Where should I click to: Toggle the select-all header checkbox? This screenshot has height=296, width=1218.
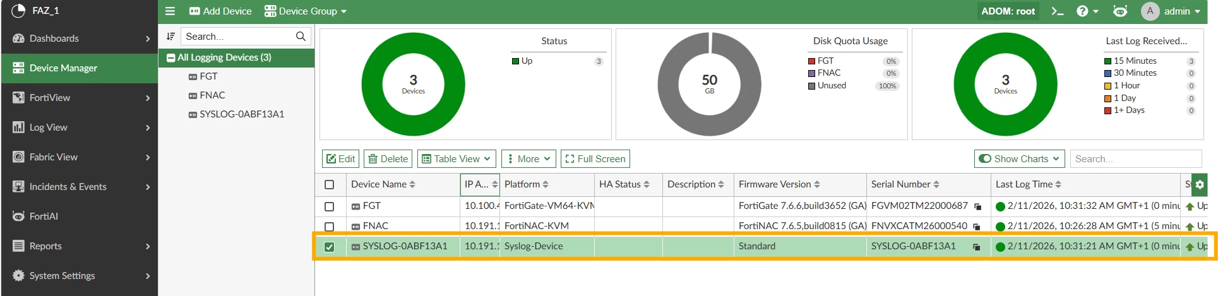tap(329, 185)
